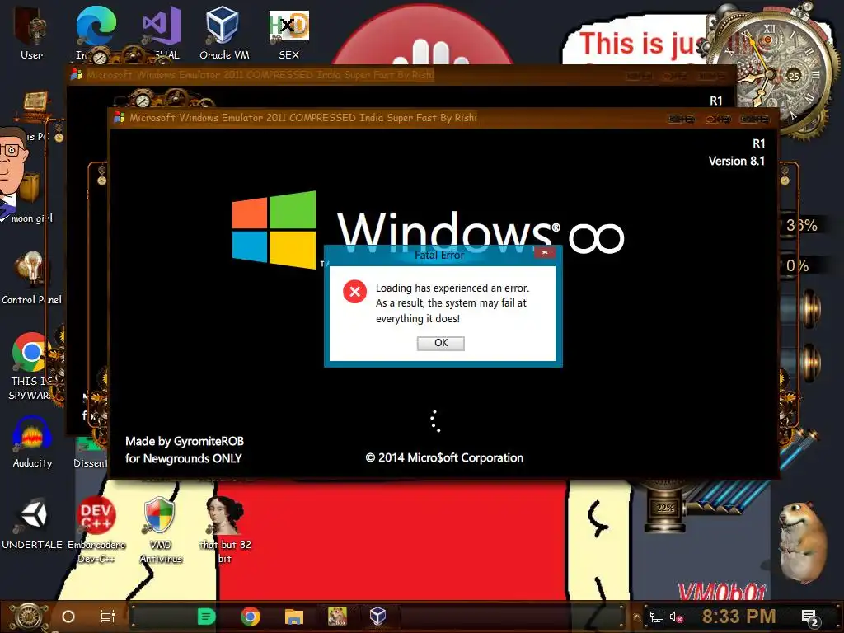Click 'Made by GyromiteROB' credit text

click(184, 442)
